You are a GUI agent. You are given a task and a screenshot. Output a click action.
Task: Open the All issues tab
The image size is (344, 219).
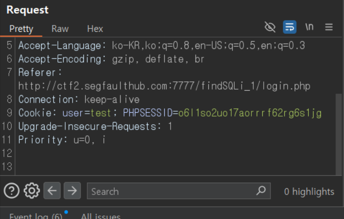click(100, 216)
